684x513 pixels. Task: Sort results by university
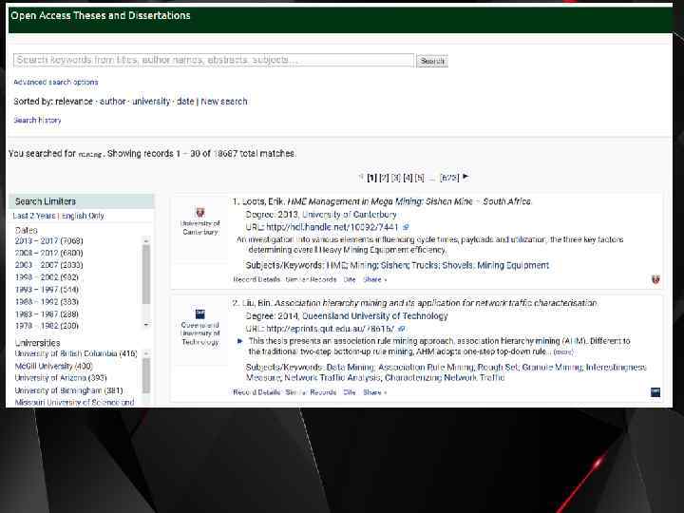[x=151, y=102]
